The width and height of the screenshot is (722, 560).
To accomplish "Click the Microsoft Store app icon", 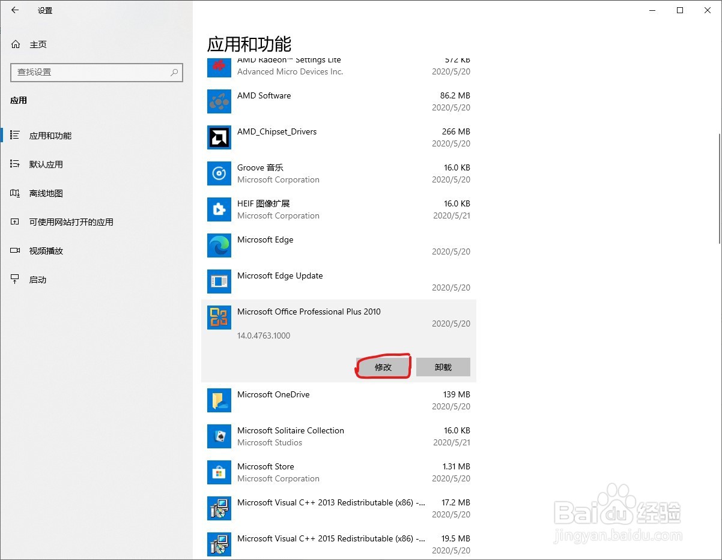I will click(219, 472).
